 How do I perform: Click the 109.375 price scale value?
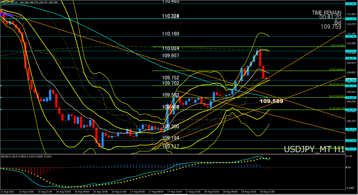click(351, 121)
